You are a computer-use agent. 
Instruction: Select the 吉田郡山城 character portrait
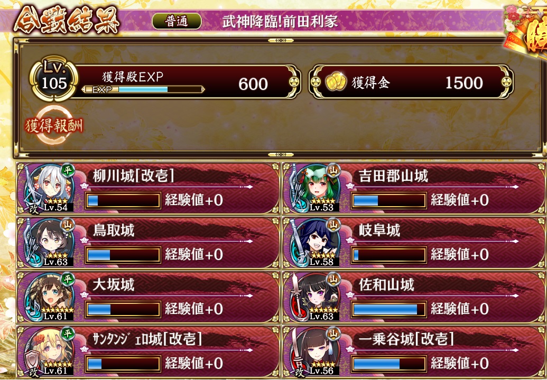pyautogui.click(x=314, y=189)
